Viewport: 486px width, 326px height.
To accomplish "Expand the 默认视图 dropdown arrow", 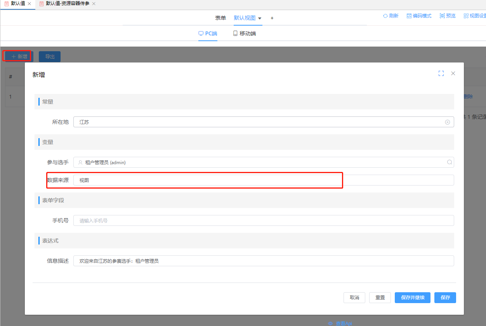I will pyautogui.click(x=260, y=18).
